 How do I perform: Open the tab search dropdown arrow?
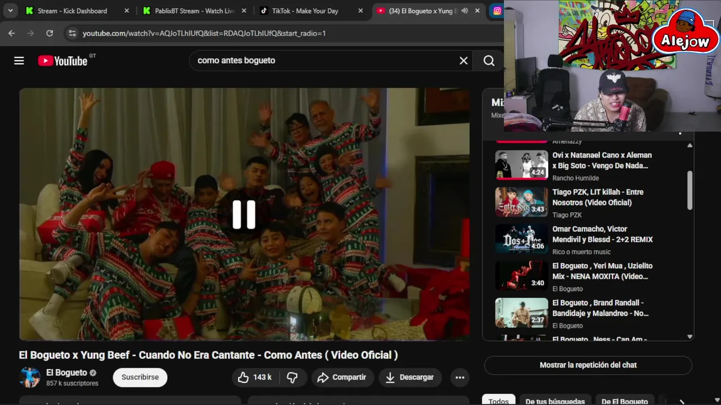tap(10, 11)
